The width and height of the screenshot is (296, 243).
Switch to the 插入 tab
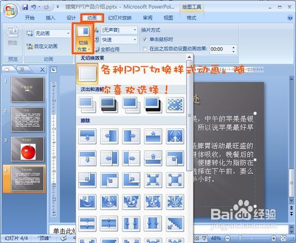[50, 18]
